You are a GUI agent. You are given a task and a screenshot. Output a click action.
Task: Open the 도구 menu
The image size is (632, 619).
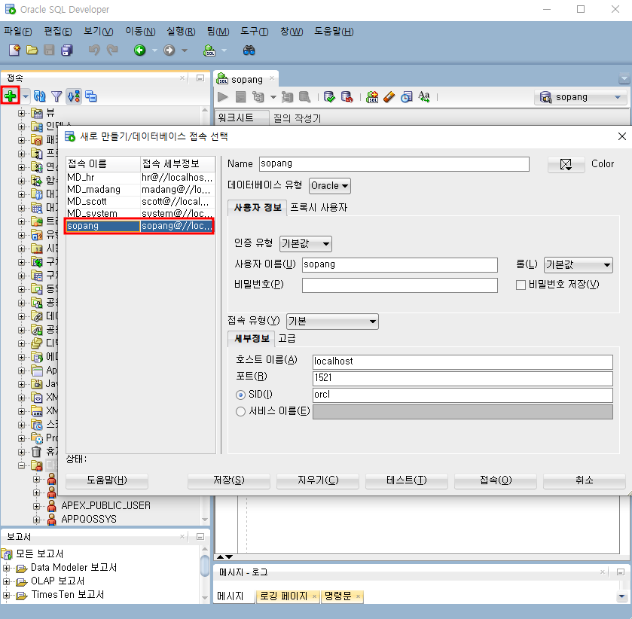255,32
